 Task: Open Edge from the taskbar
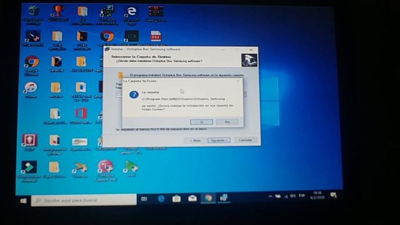point(161,199)
